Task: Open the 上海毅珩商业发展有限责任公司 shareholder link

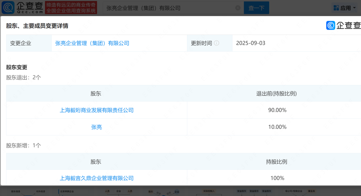Action: (97, 110)
